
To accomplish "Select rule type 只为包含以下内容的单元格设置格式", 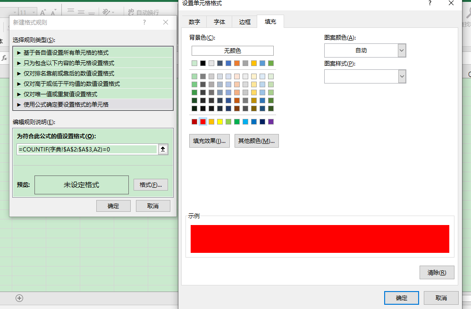I will [93, 63].
